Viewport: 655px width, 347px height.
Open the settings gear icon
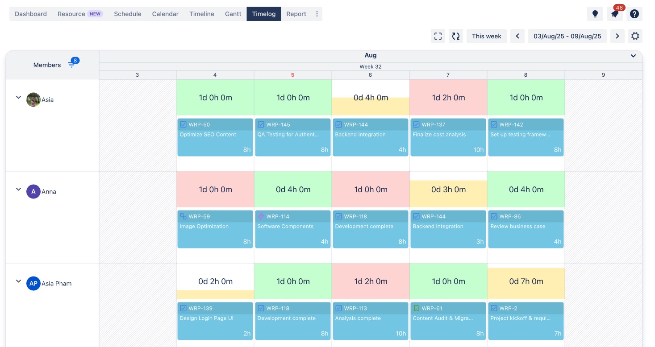pyautogui.click(x=635, y=36)
